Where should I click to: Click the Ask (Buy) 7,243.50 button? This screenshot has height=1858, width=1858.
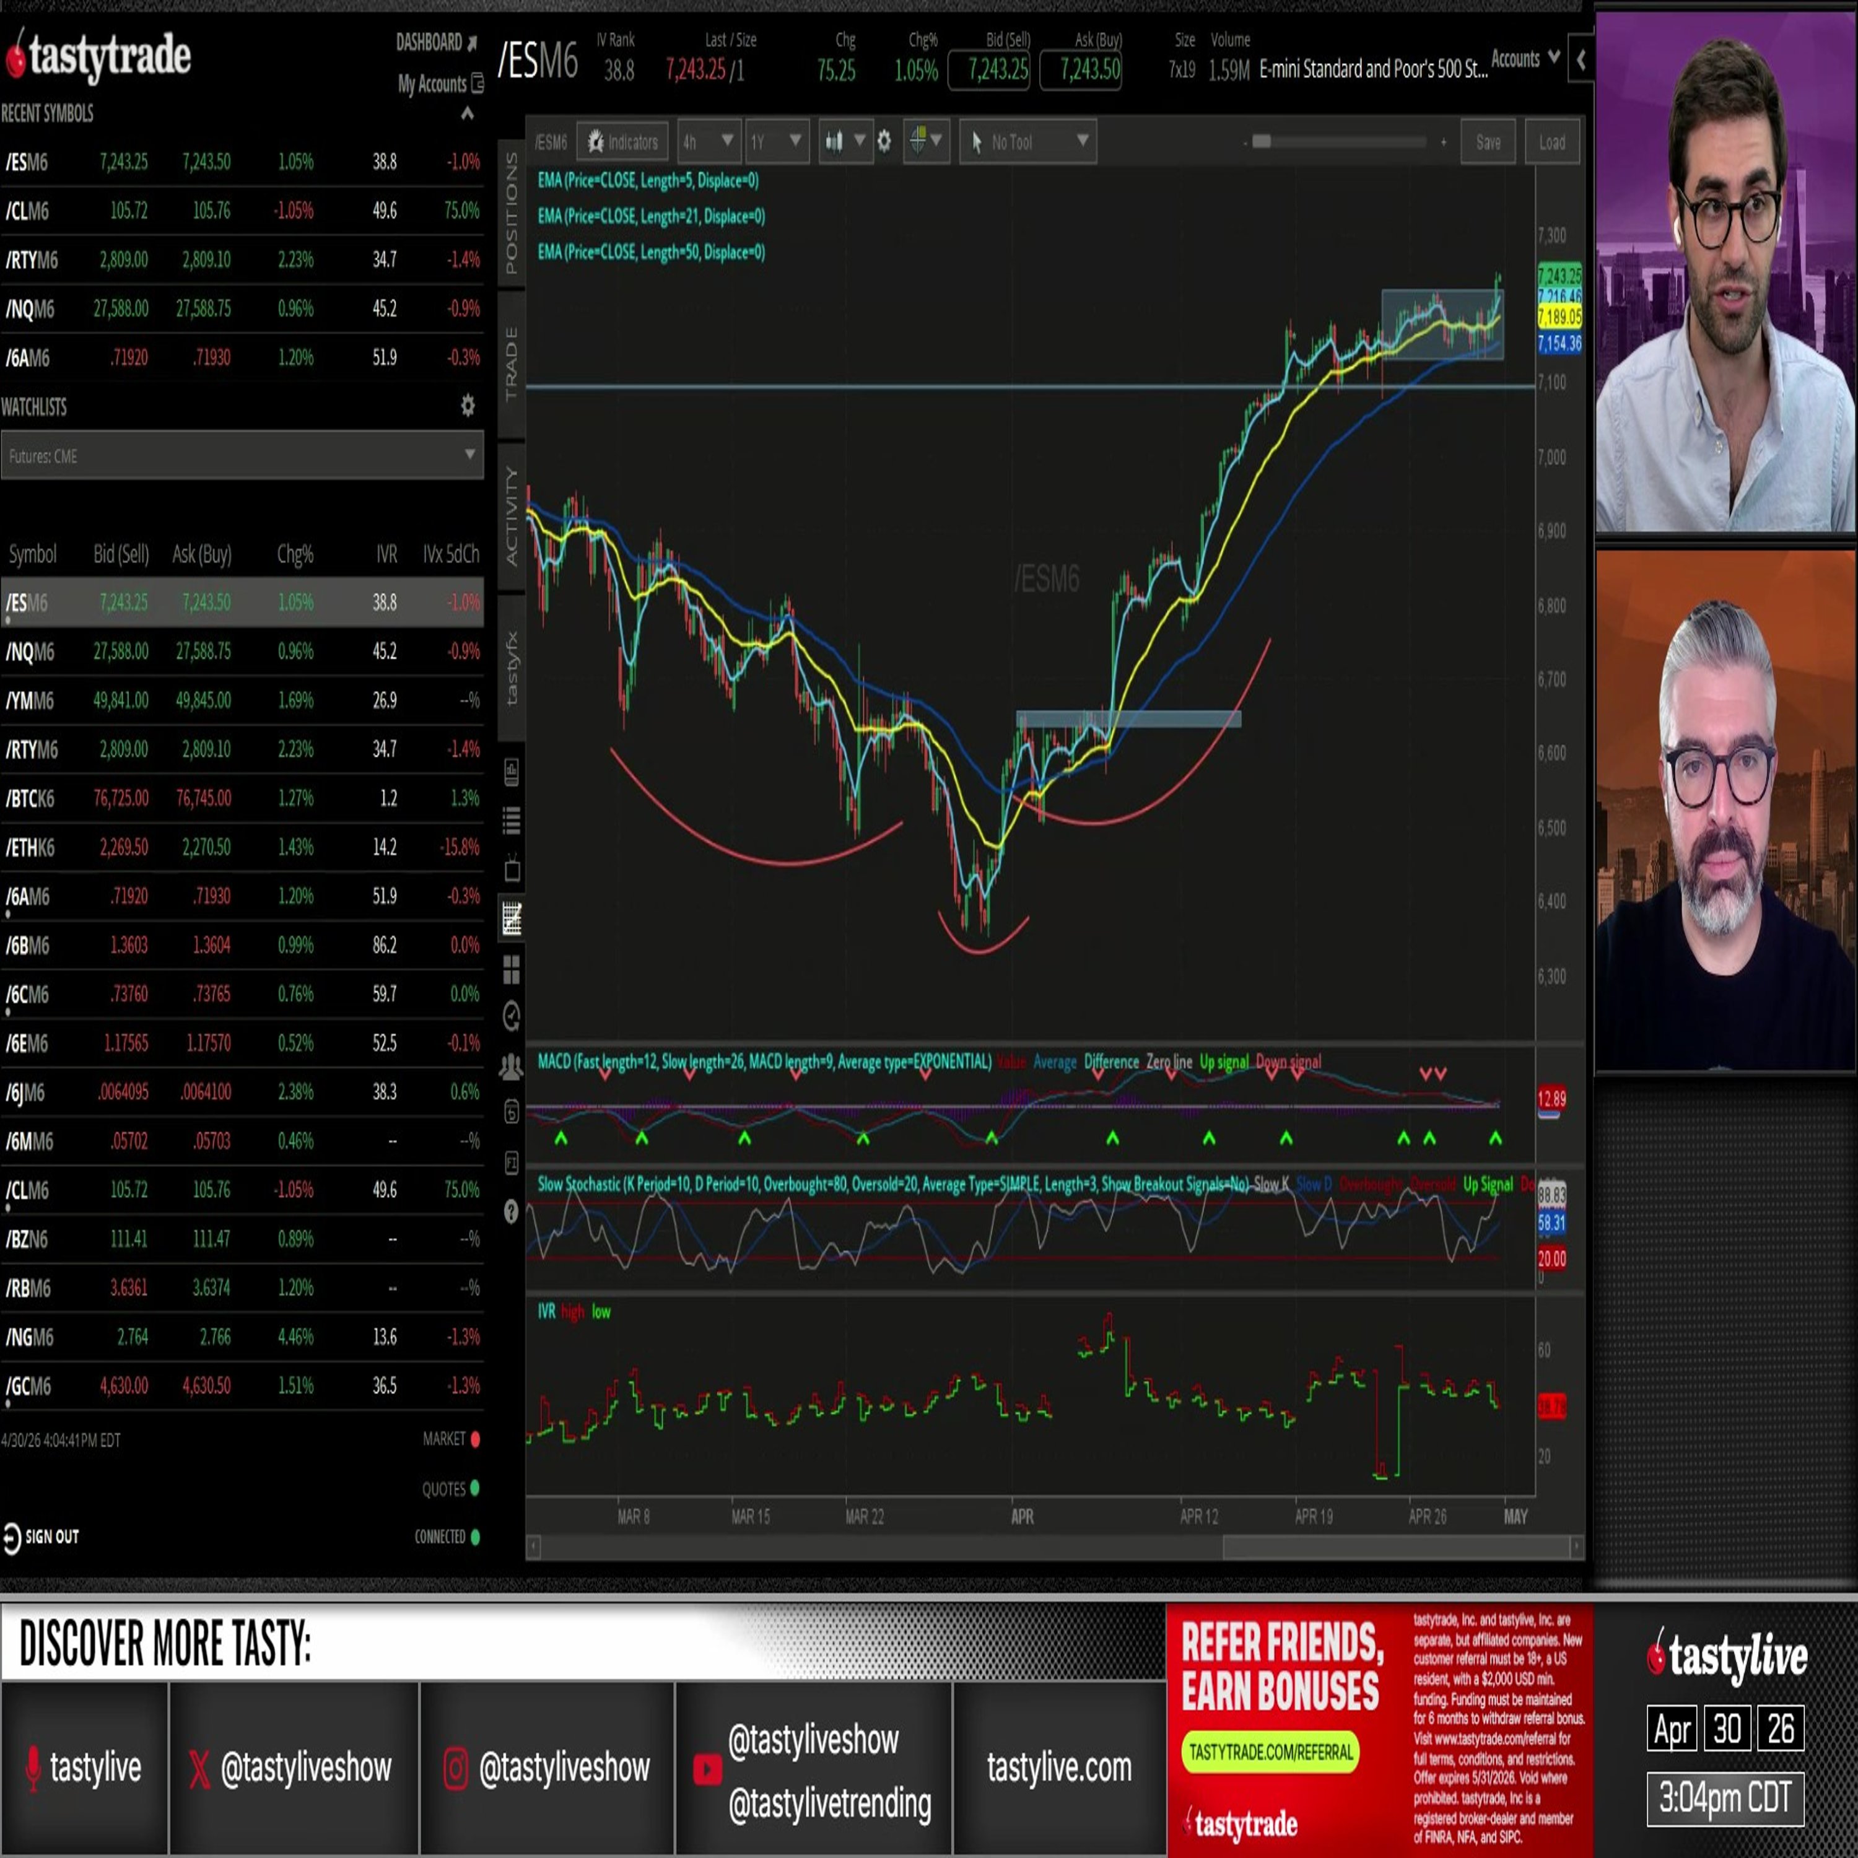tap(1081, 70)
